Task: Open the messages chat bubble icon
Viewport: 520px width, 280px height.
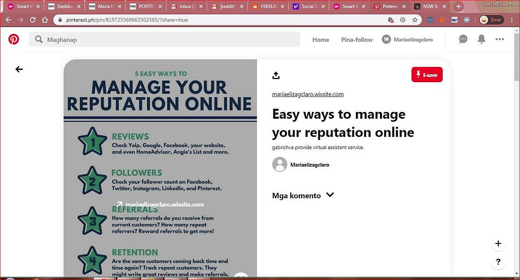Action: pyautogui.click(x=463, y=39)
